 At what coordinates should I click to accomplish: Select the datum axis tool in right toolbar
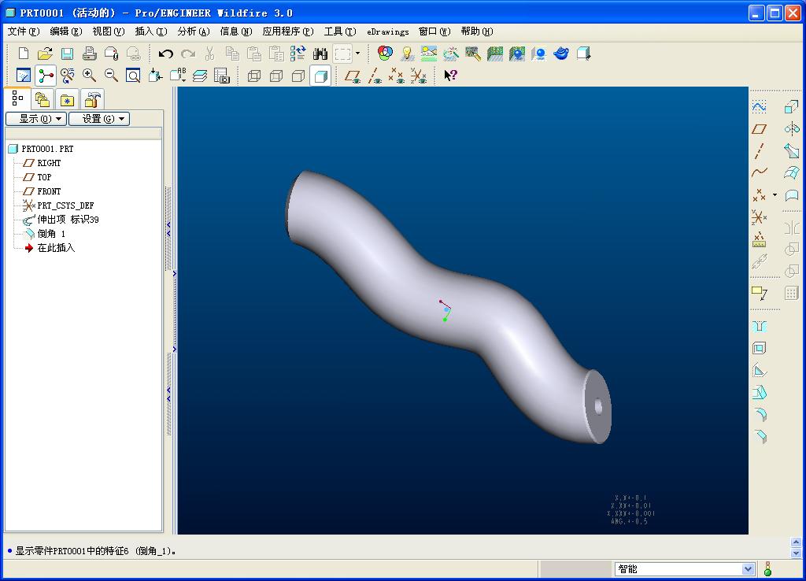click(760, 150)
